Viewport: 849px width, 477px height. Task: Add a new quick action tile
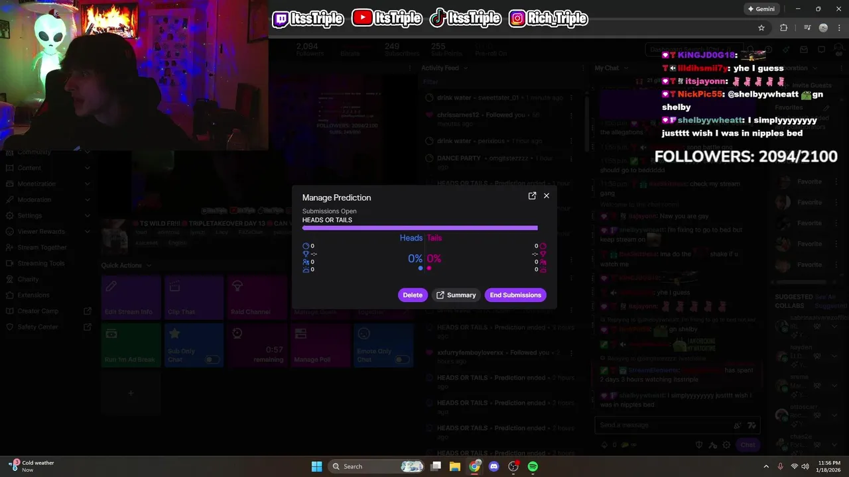click(x=131, y=393)
